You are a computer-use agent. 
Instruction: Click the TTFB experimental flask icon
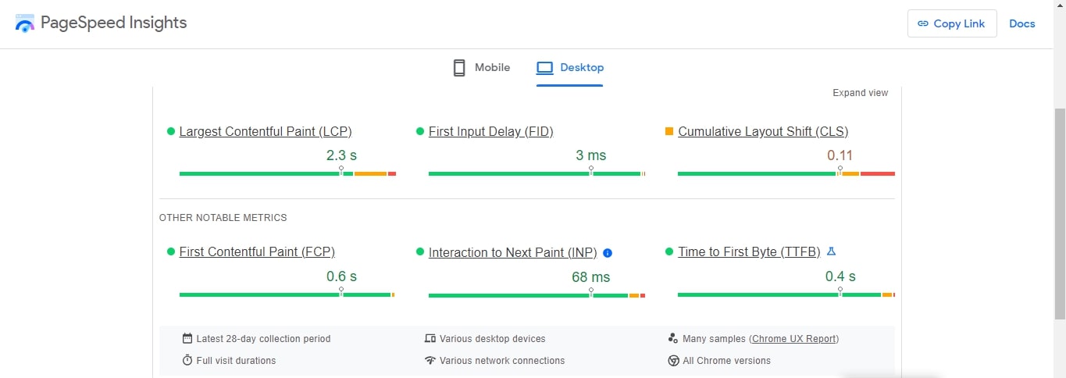pos(831,251)
